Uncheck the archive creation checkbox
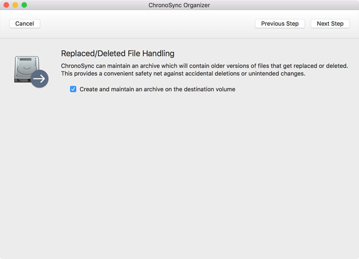Image resolution: width=359 pixels, height=259 pixels. (73, 89)
